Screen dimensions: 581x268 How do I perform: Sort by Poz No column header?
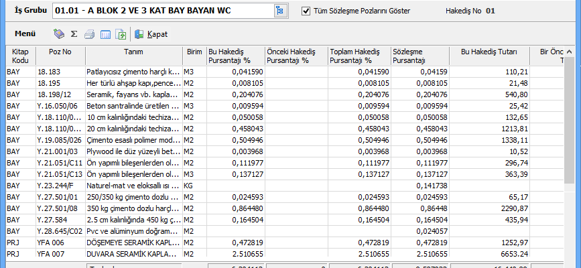tap(59, 52)
